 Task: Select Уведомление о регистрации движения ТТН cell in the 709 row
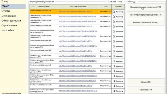click(44, 37)
